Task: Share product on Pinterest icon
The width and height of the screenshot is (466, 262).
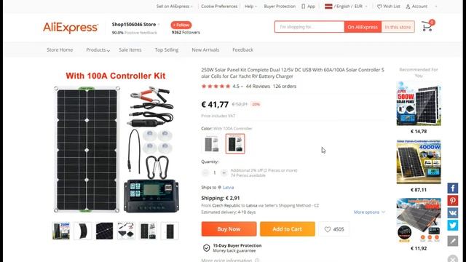Action: 453,201
